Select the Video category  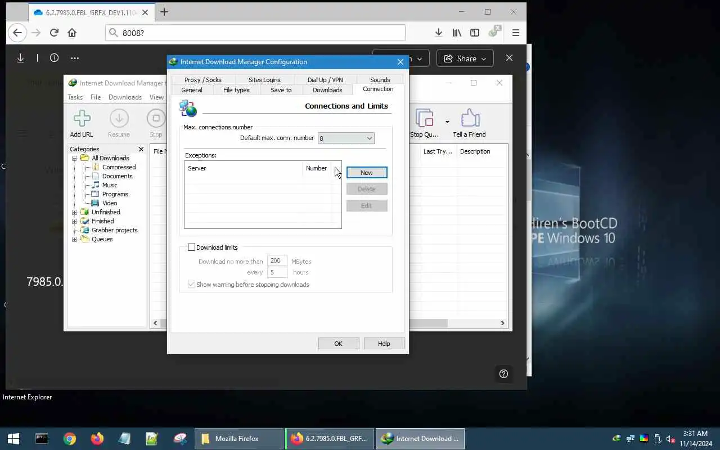110,203
